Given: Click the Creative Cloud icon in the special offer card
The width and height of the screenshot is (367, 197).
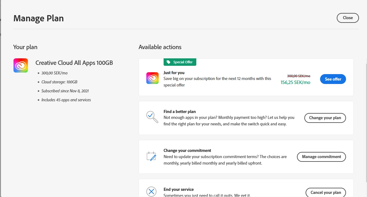Looking at the screenshot, I should coord(152,78).
